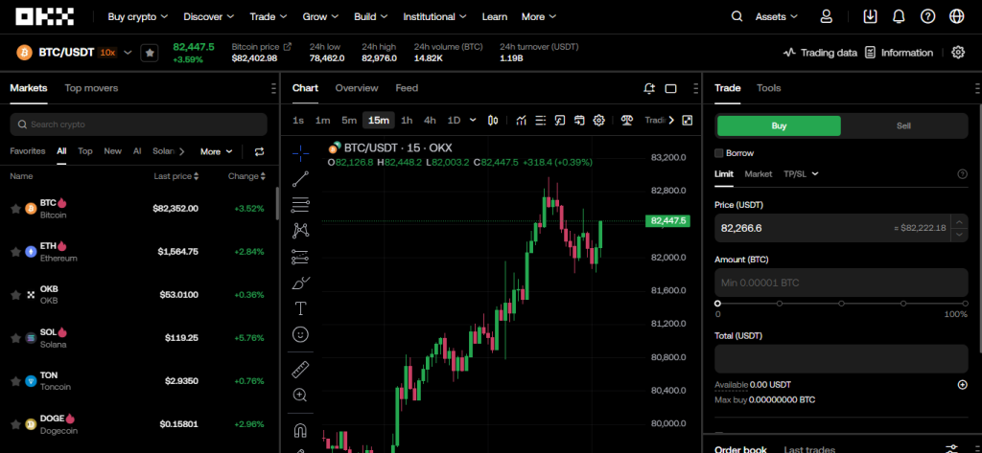The image size is (982, 453).
Task: Switch the chart layout rectangle icon
Action: pos(670,88)
